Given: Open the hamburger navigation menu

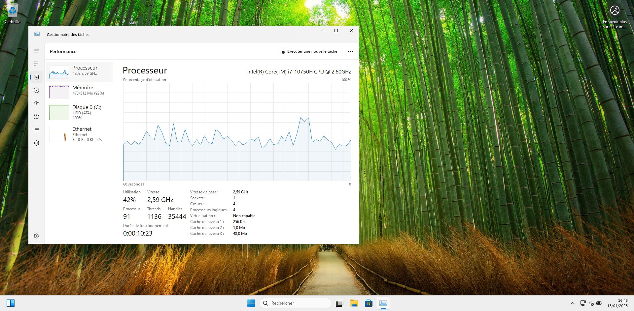Looking at the screenshot, I should tap(36, 51).
